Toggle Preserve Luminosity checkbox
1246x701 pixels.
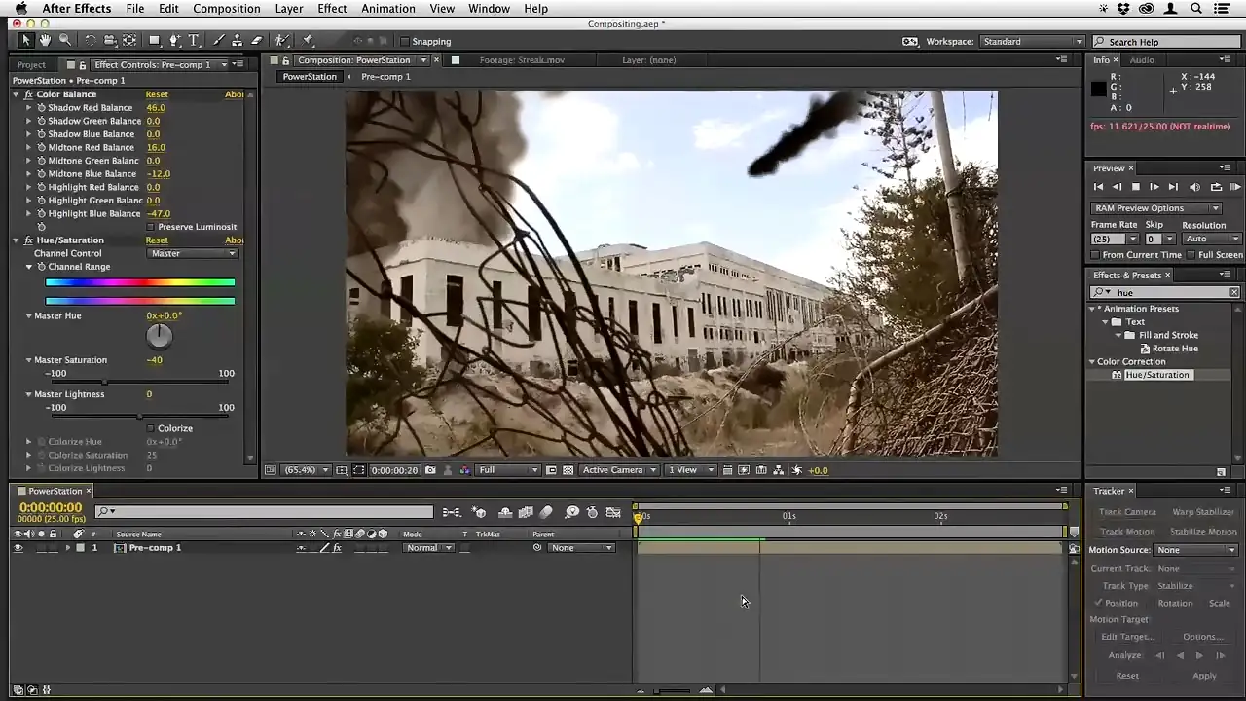(151, 227)
